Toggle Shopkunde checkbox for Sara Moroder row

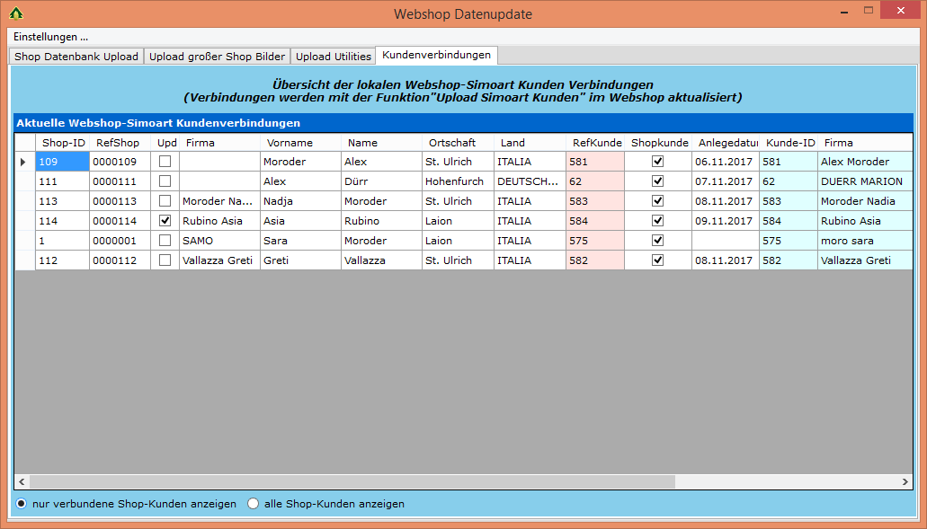(657, 241)
